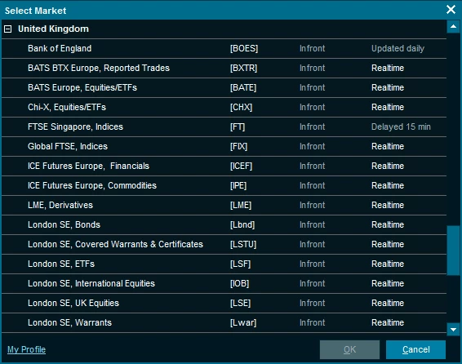Select London SE, Warrants
Screen dimensions: 462x364
(224, 322)
